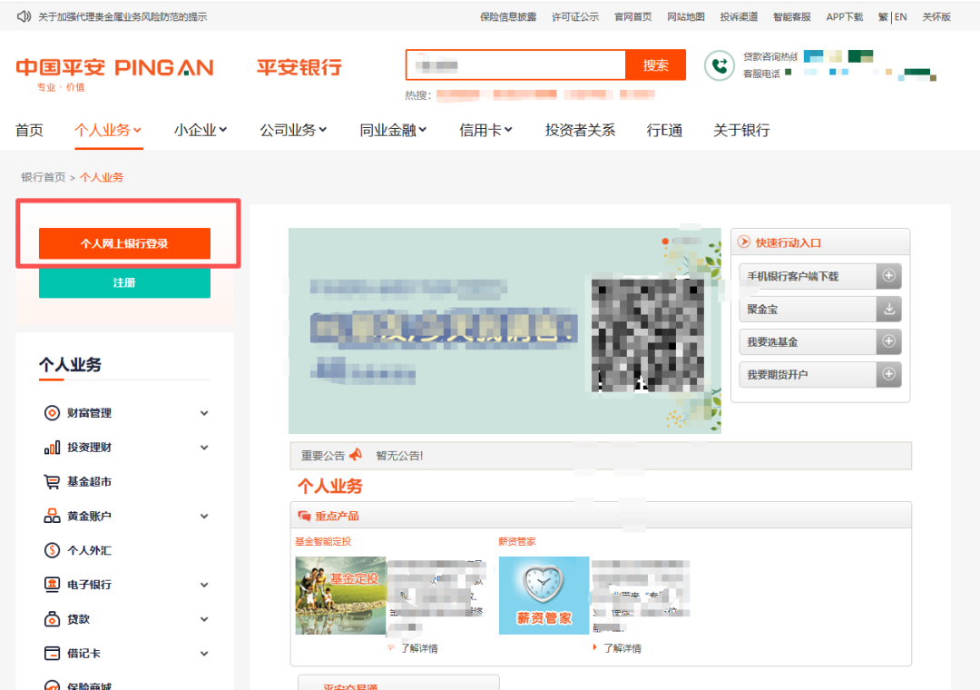Viewport: 980px width, 690px height.
Task: Click the 基金超市 shopping cart icon
Action: click(52, 482)
